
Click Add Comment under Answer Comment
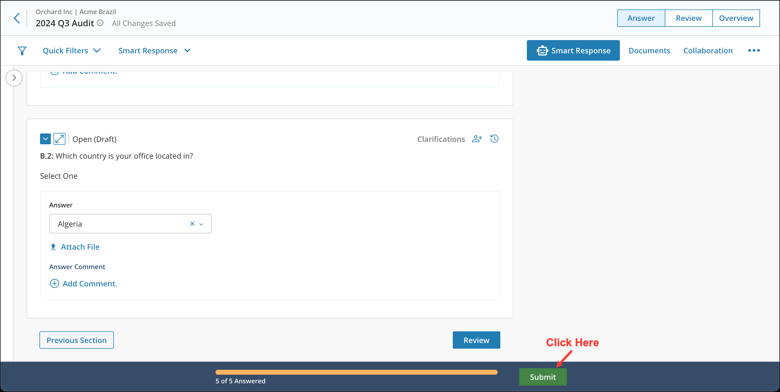click(x=83, y=283)
